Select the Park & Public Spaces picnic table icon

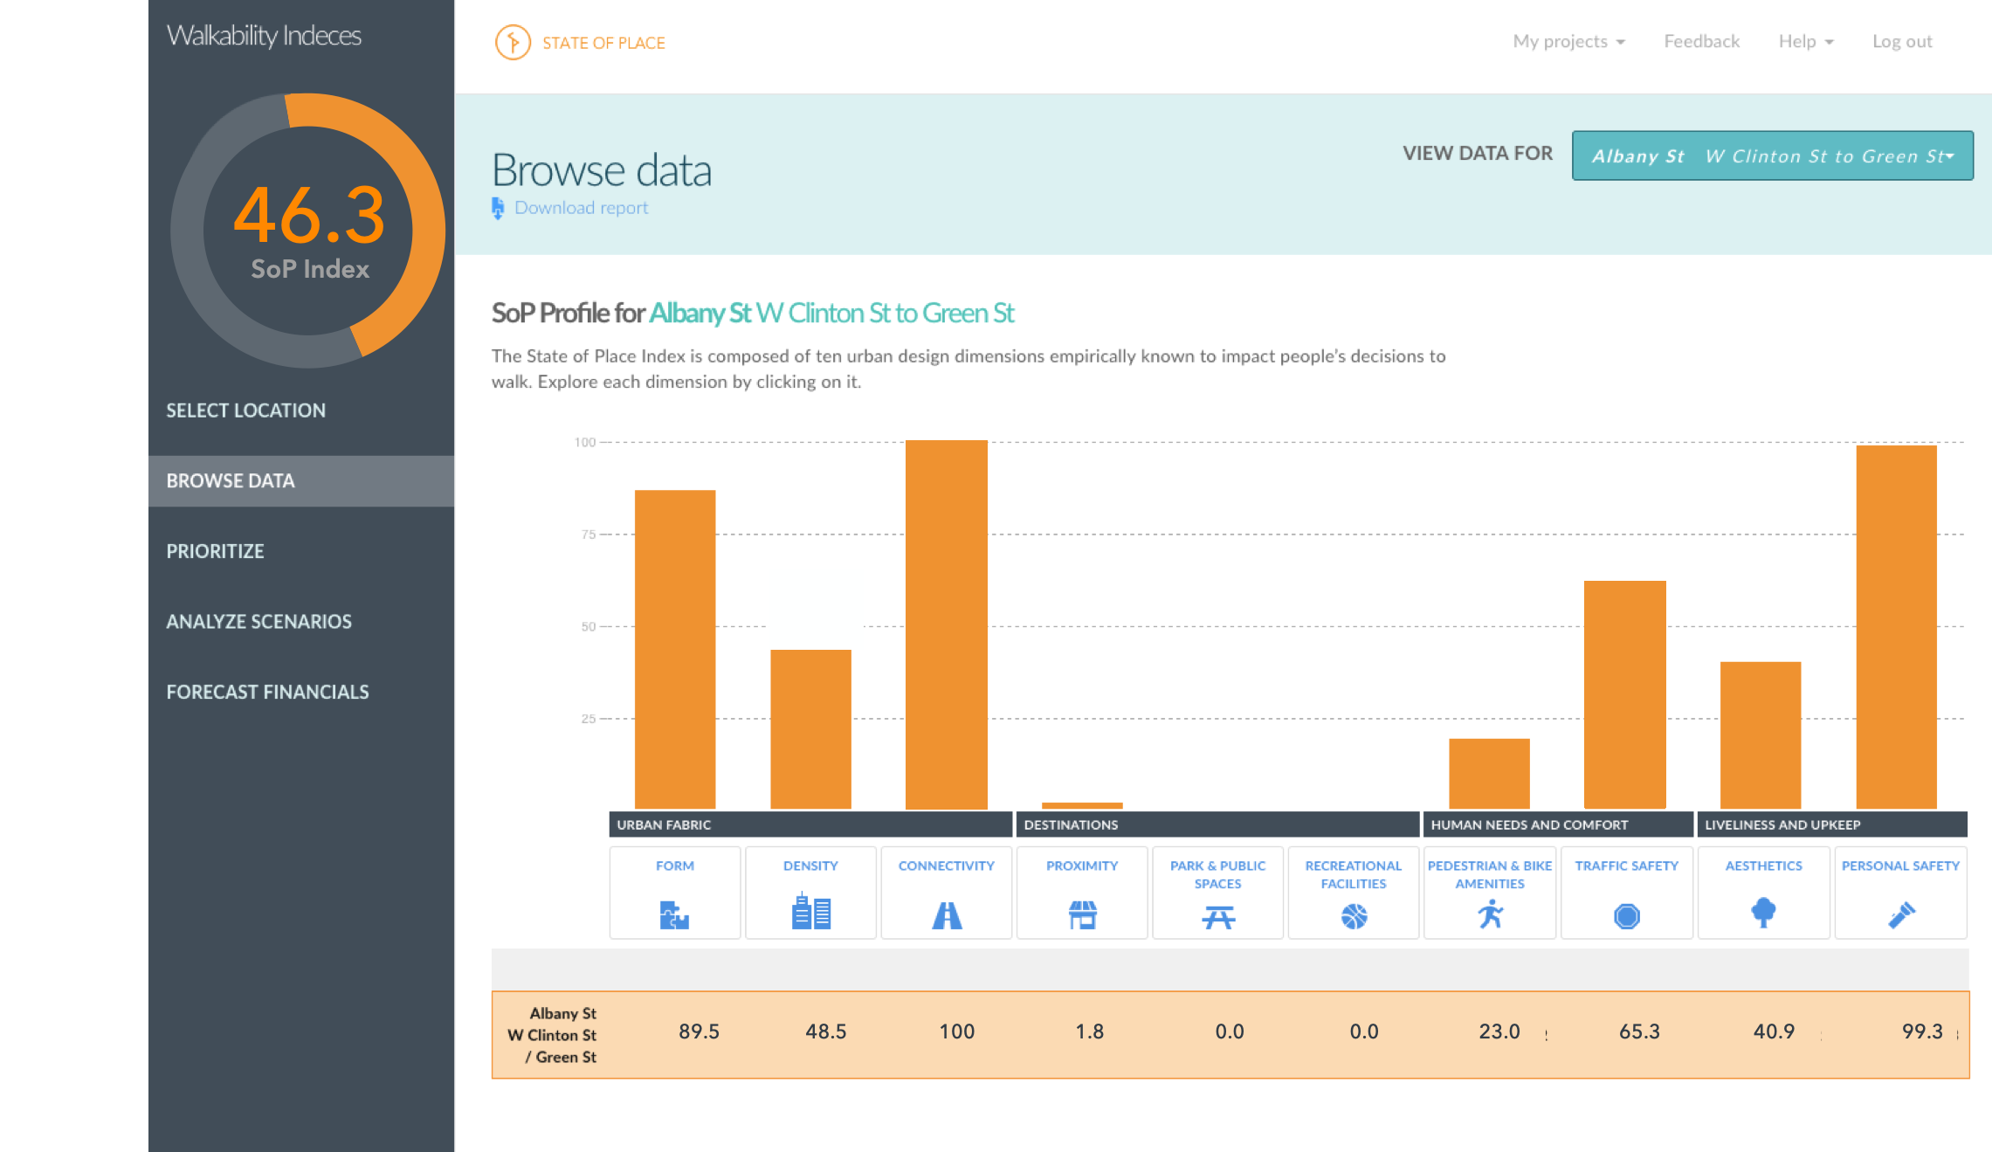coord(1217,918)
